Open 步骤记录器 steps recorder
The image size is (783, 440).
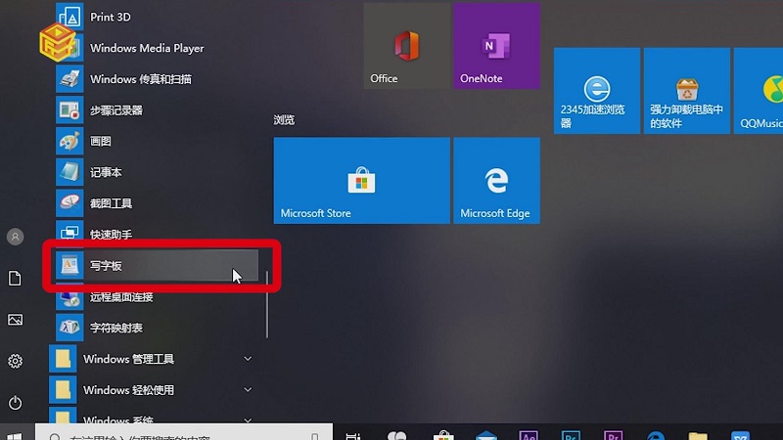pos(115,110)
